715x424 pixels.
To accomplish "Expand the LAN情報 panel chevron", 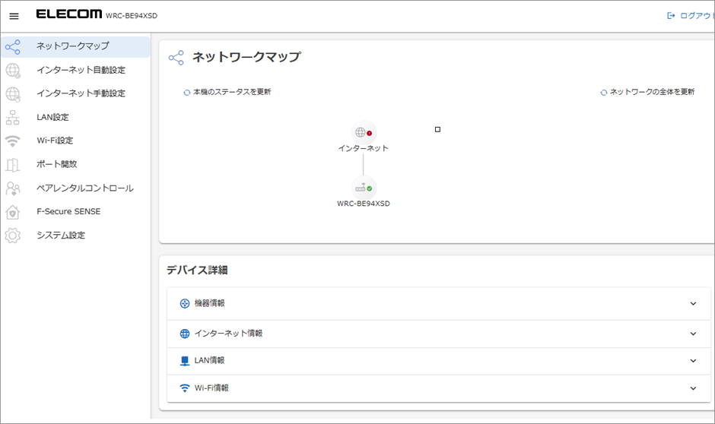I will click(x=692, y=361).
